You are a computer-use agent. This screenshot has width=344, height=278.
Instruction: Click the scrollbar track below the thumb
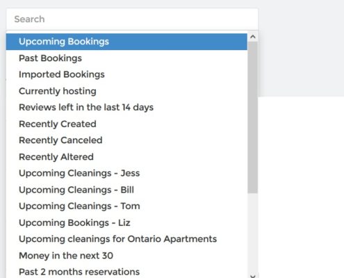point(253,233)
